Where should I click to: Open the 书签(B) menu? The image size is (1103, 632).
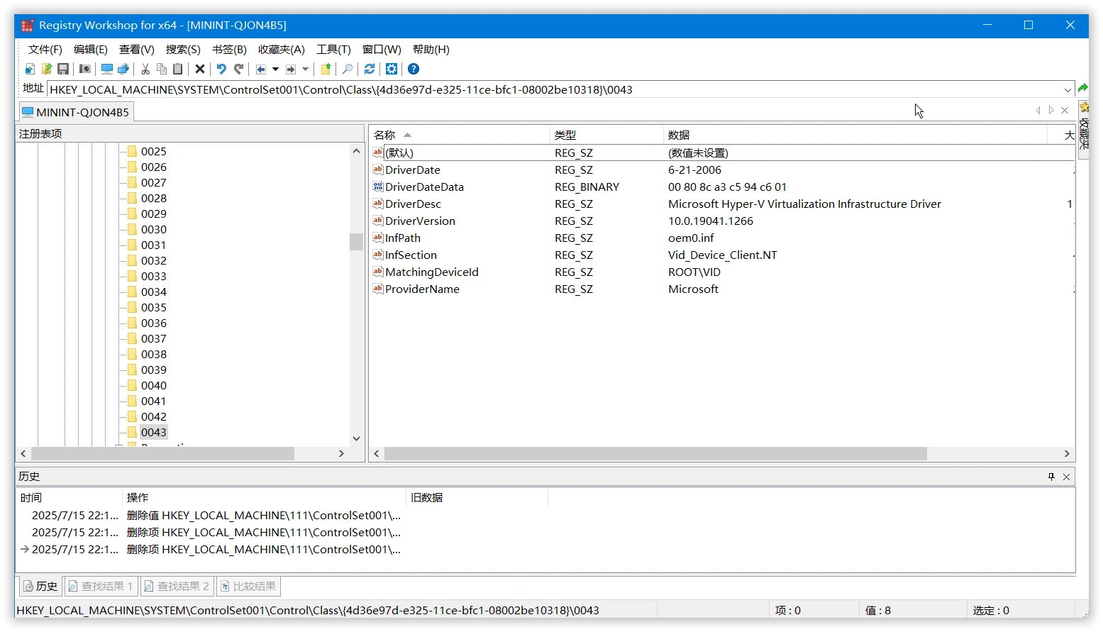(229, 49)
